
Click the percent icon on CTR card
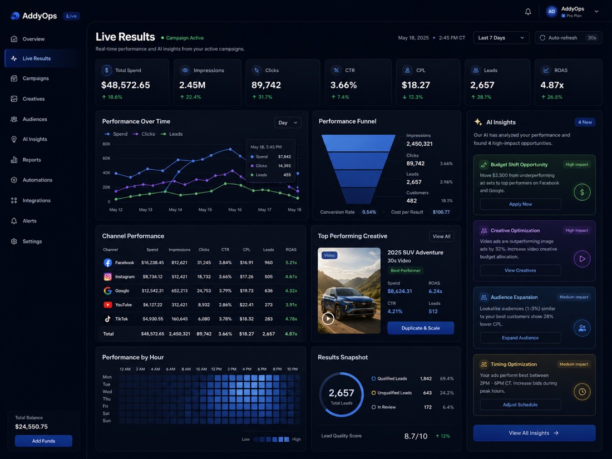(x=336, y=70)
